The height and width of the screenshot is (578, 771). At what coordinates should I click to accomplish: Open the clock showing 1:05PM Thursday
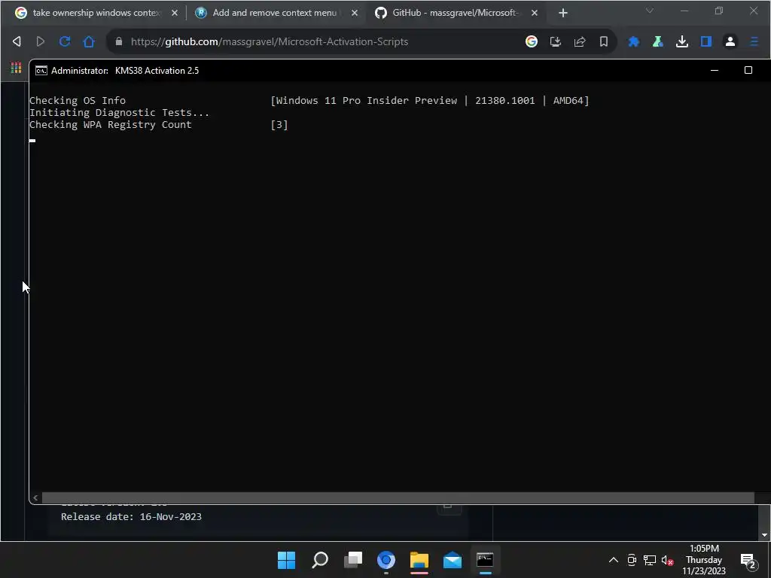point(704,560)
